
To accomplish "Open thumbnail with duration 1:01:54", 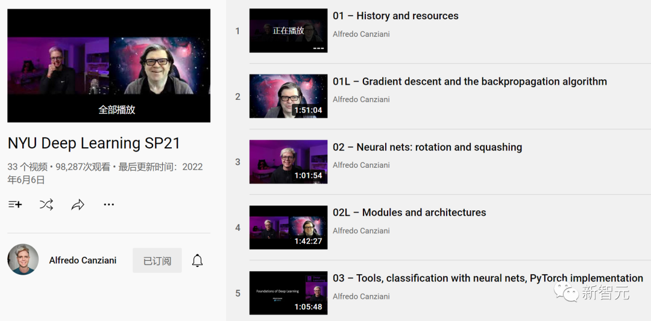I will pyautogui.click(x=288, y=162).
